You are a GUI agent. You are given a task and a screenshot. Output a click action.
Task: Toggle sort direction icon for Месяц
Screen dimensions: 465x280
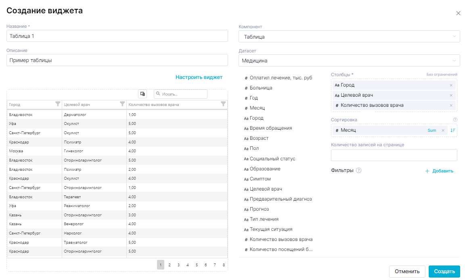point(453,130)
